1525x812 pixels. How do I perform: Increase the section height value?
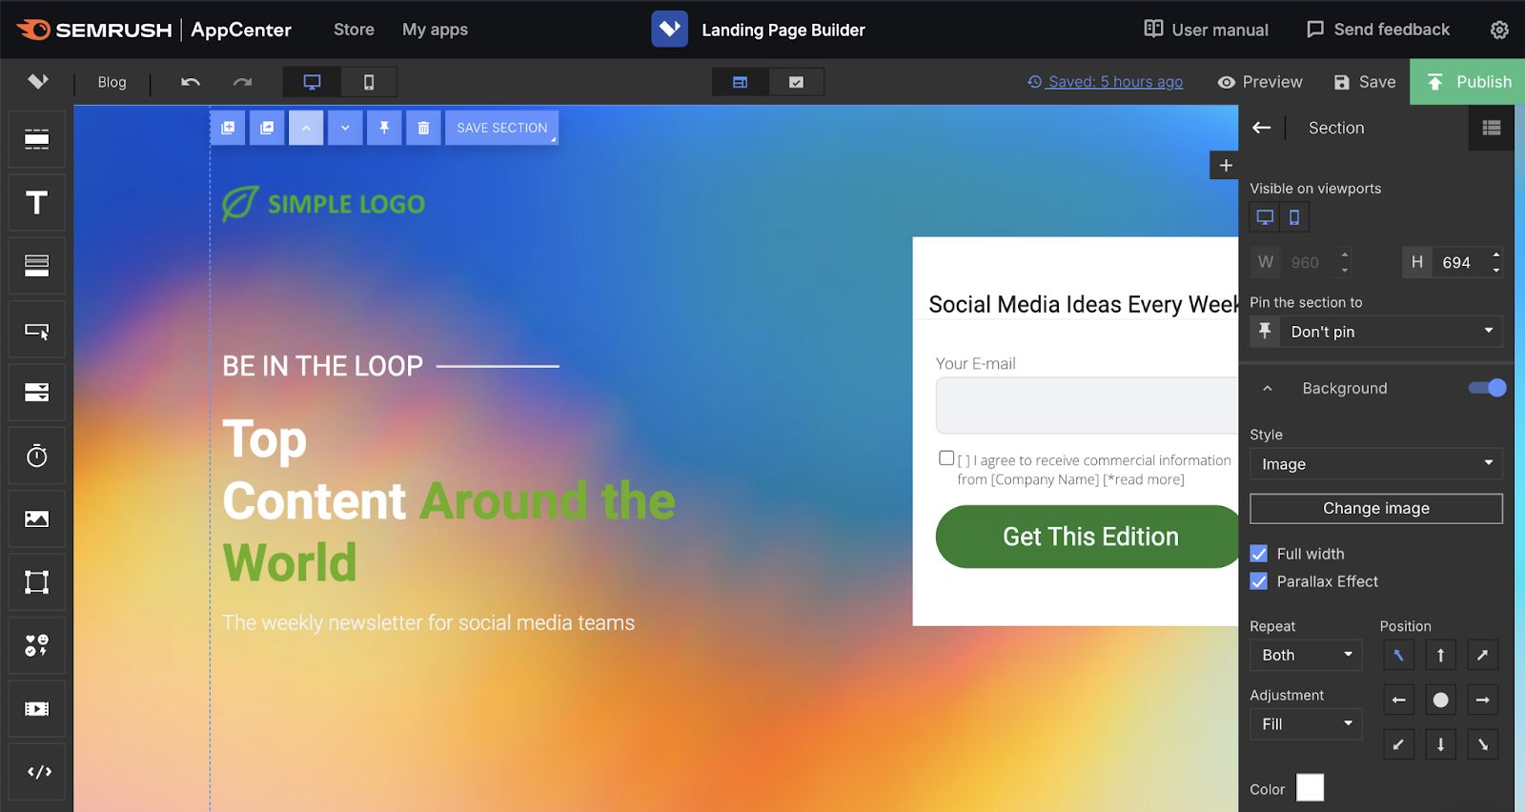(x=1495, y=254)
